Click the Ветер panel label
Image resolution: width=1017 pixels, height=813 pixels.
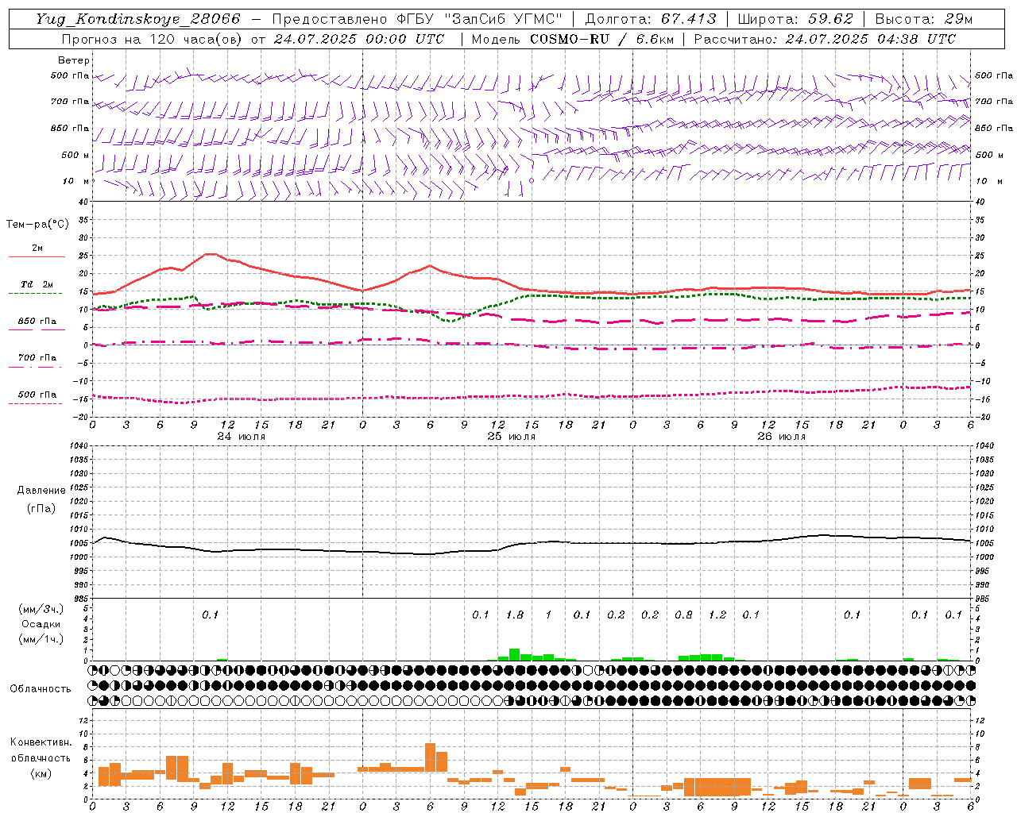point(74,60)
